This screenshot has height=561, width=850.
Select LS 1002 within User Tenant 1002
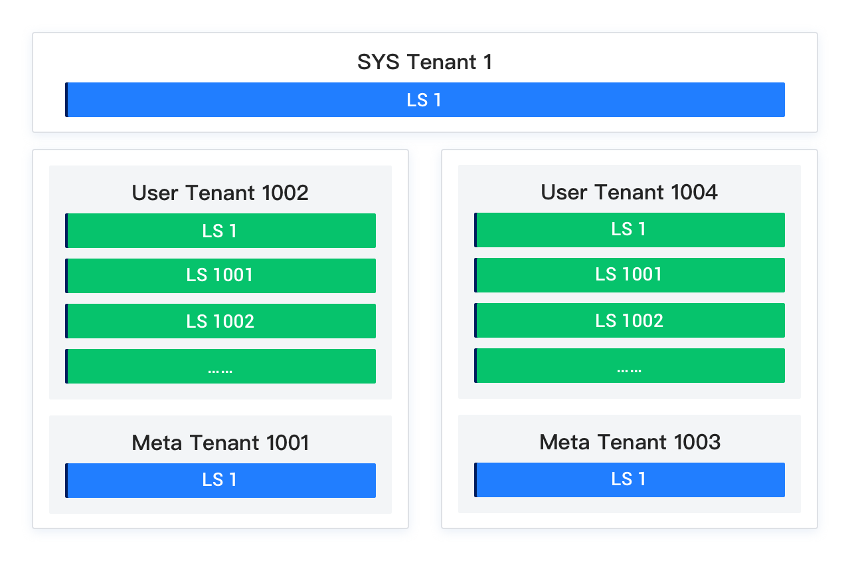point(220,321)
